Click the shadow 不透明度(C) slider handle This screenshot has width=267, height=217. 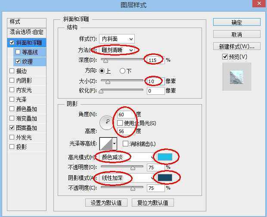pos(133,189)
